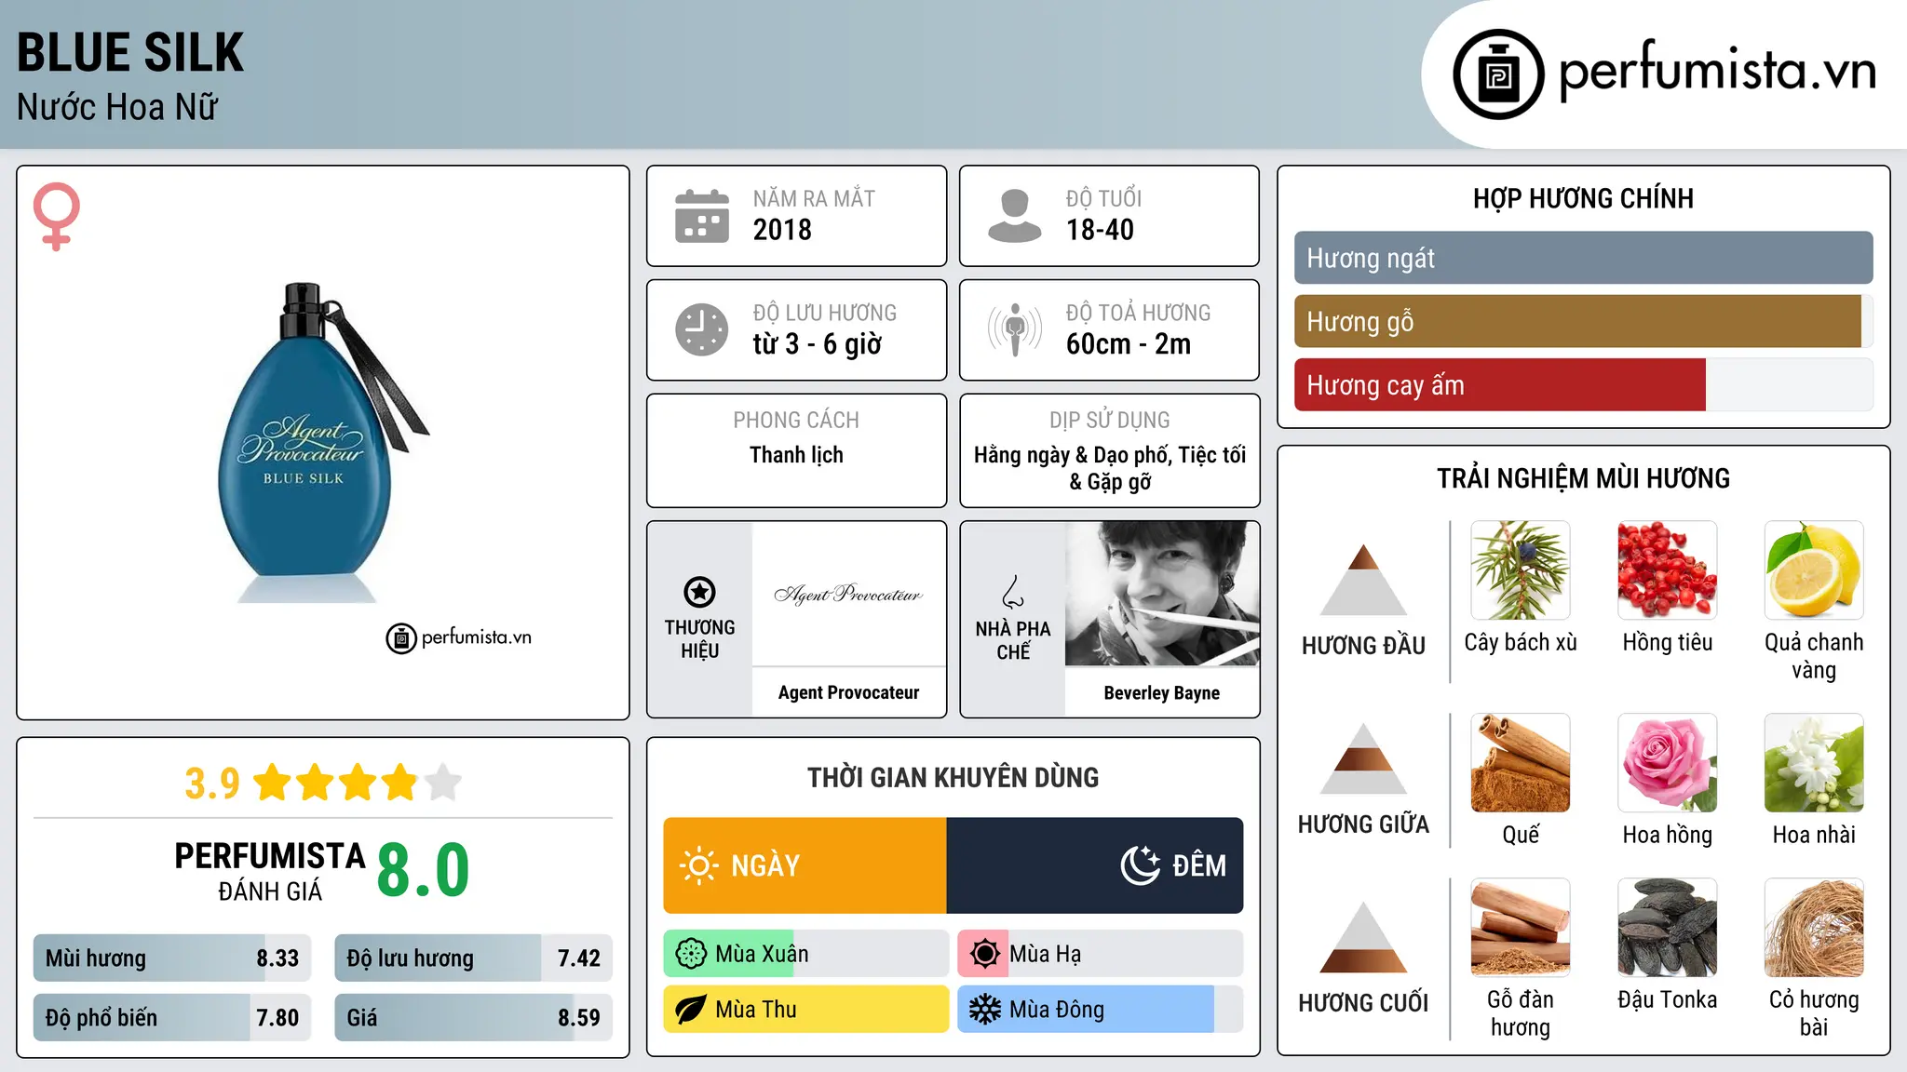
Task: Click the Nước Hoa Nữ subtitle
Action: (x=117, y=108)
